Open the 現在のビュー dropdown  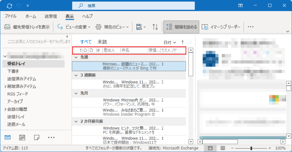(112, 27)
